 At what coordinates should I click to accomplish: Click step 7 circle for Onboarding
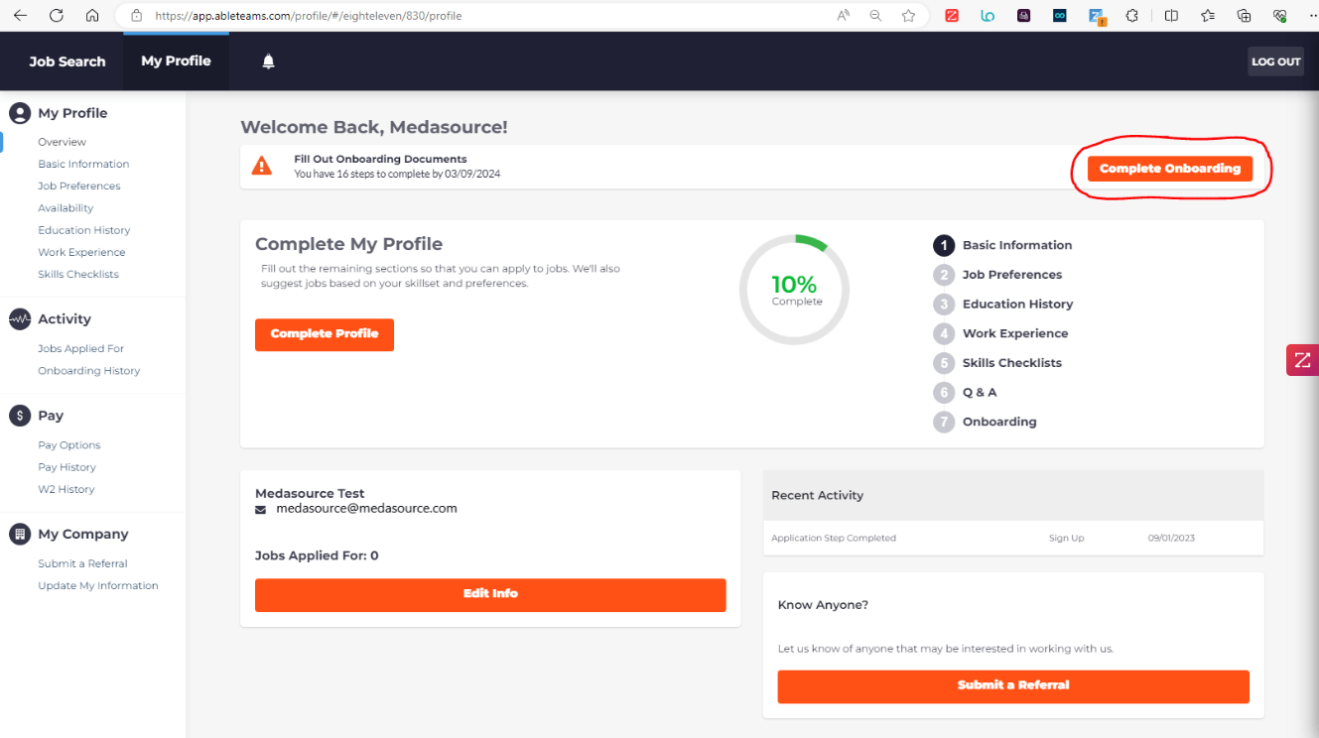tap(944, 422)
